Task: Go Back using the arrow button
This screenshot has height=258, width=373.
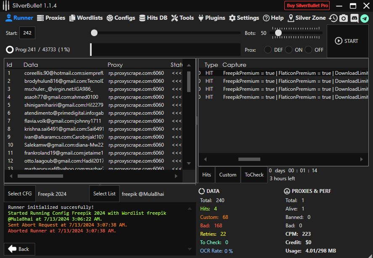Action: pyautogui.click(x=19, y=249)
